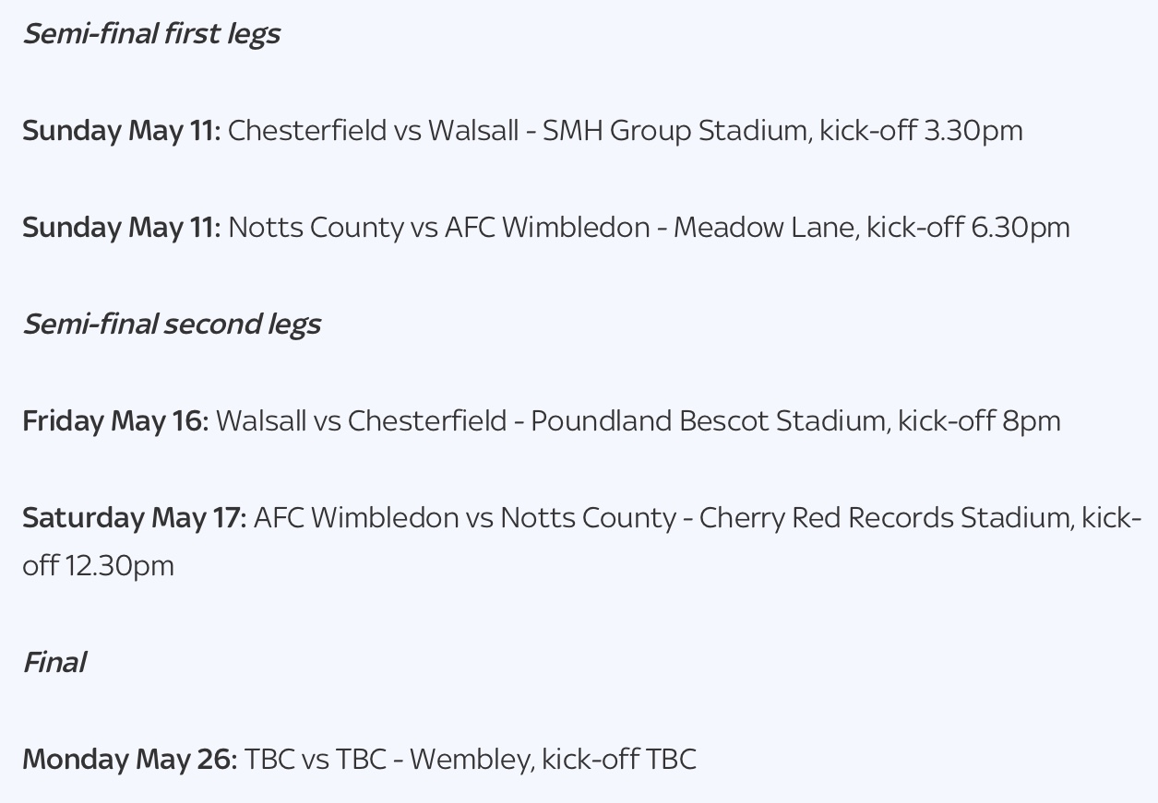Select the 'Poundland Bescot Stadium' venue text
This screenshot has width=1158, height=803.
(x=708, y=421)
